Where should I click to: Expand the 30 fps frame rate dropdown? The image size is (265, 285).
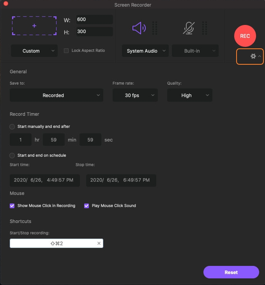coord(135,95)
